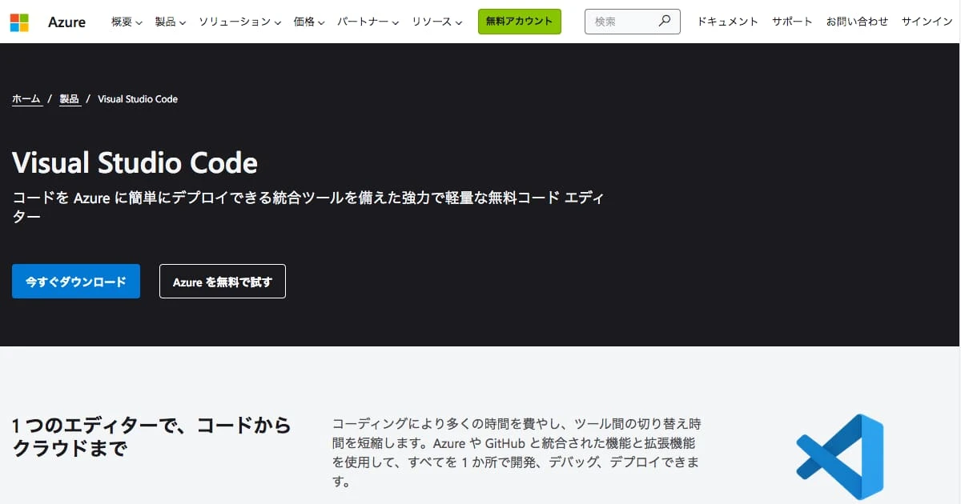This screenshot has height=504, width=961.
Task: Click the paragraph starting コーディングにより多くの時間
Action: [x=517, y=453]
